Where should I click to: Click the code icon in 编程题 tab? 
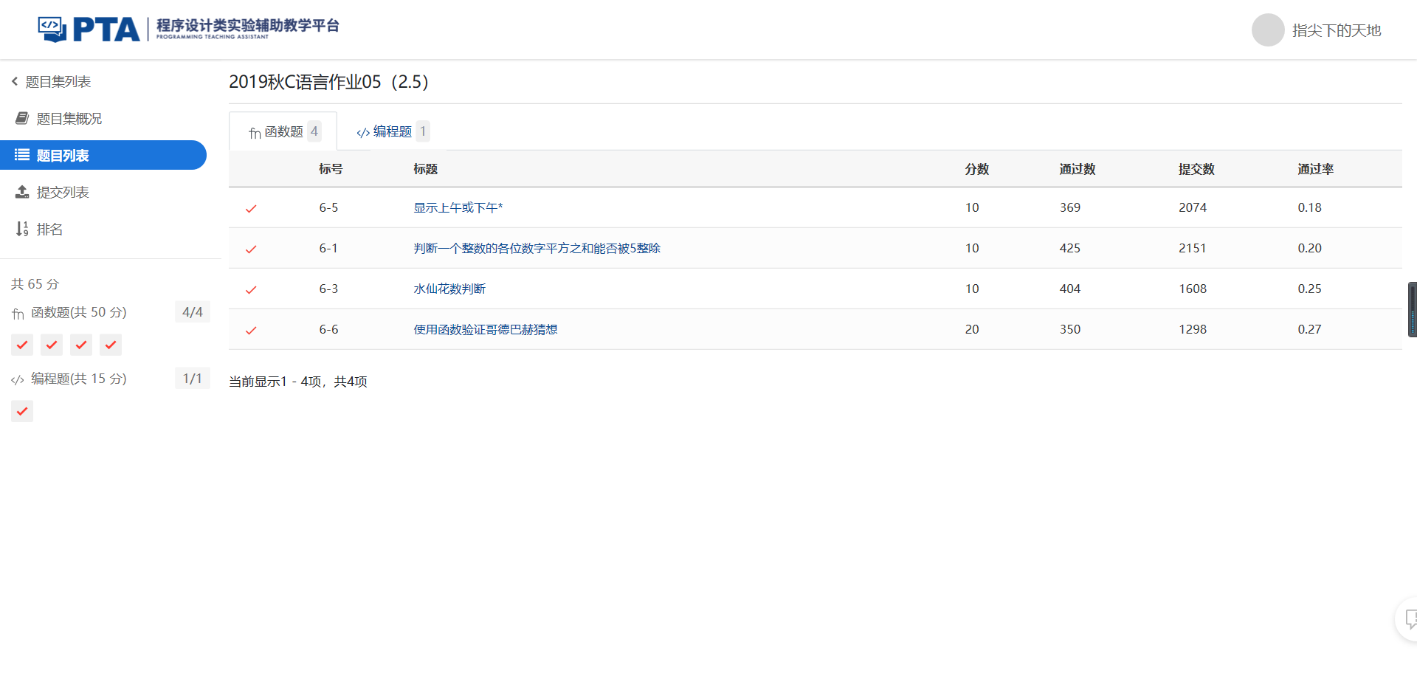[363, 133]
